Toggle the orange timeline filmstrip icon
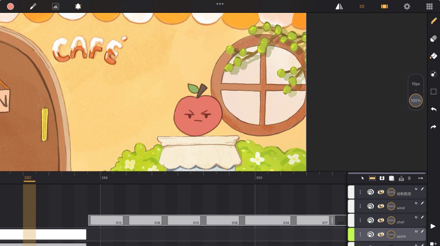Screen dimensions: 440x246 (x=385, y=6)
